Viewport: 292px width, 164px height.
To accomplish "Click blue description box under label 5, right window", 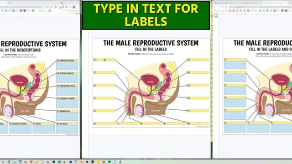I will [x=235, y=116].
